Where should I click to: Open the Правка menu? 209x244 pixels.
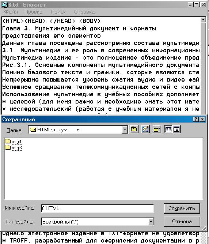(x=33, y=12)
